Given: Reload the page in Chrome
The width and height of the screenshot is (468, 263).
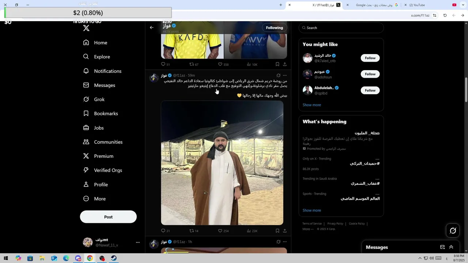Looking at the screenshot, I should [x=445, y=15].
